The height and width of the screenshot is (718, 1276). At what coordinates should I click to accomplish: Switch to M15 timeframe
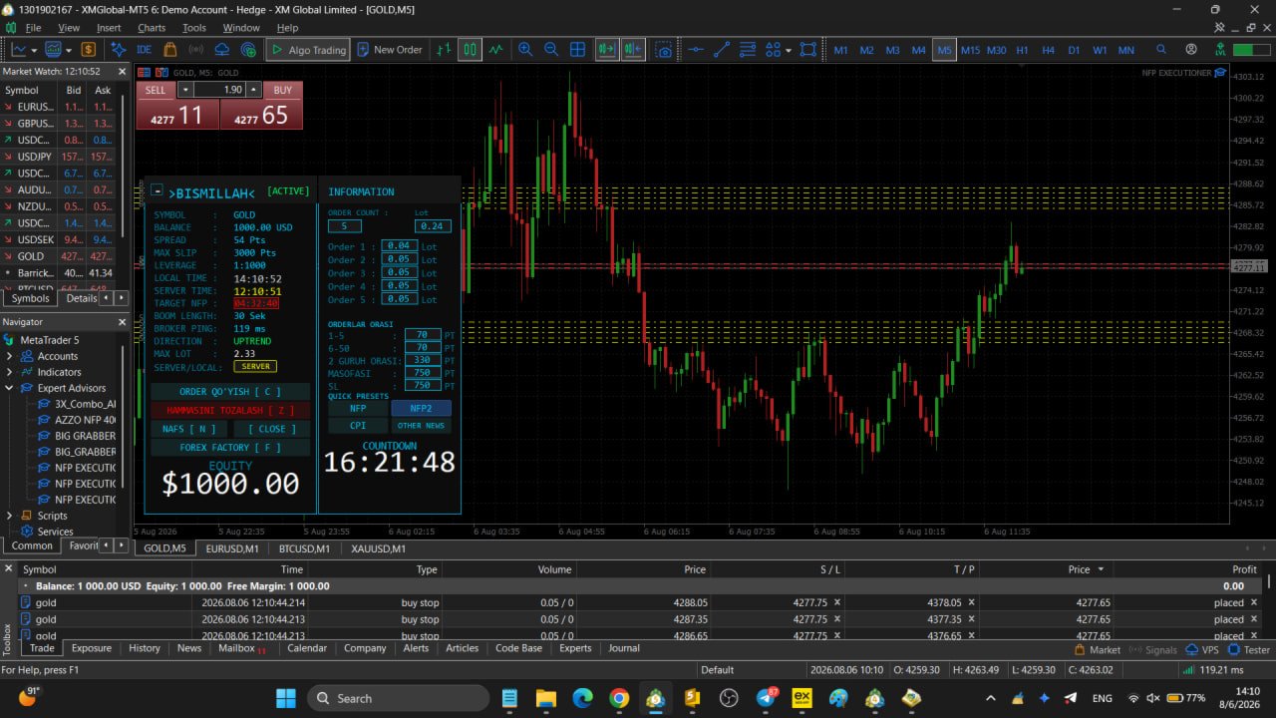click(970, 49)
